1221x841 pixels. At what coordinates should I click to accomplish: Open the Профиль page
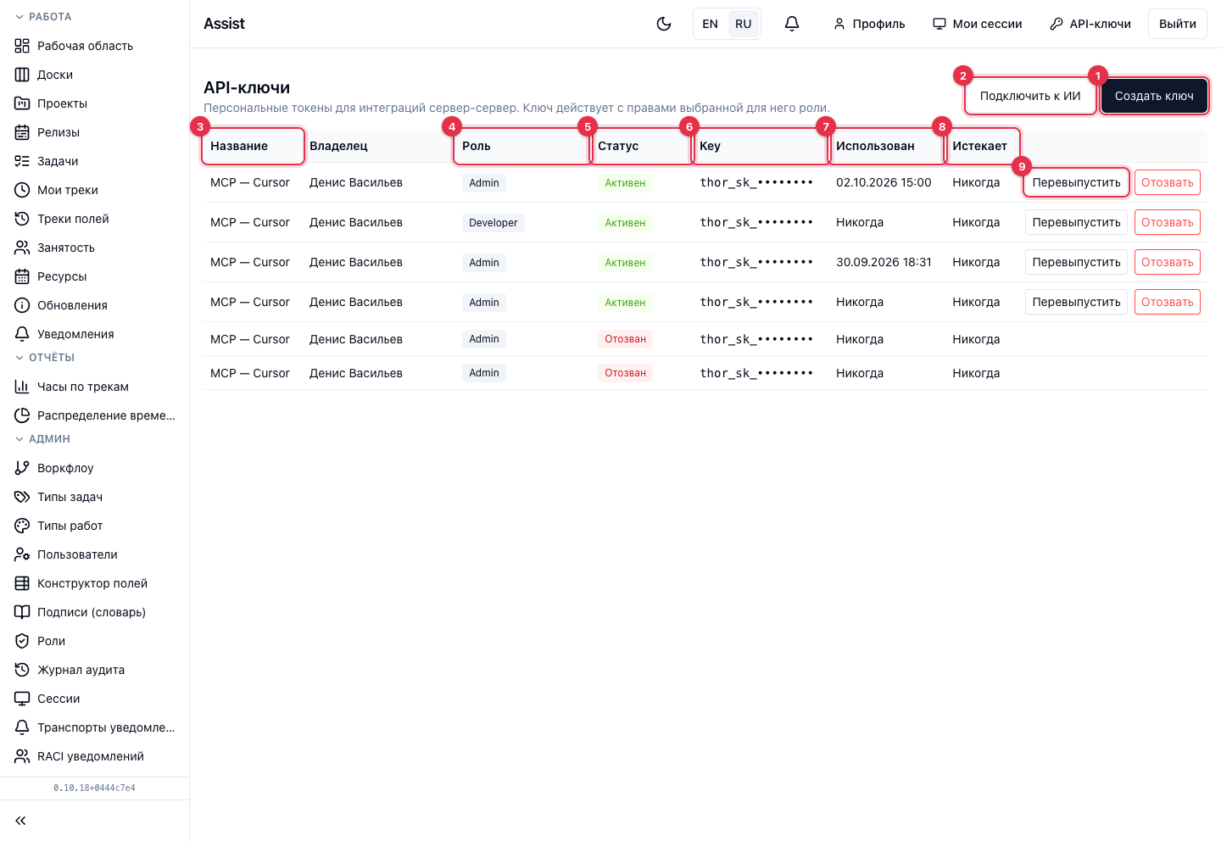point(869,24)
